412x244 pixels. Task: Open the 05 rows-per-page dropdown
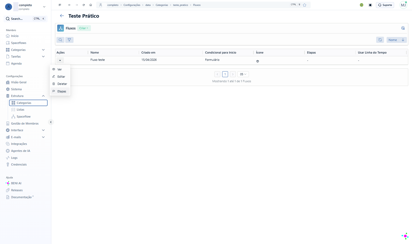click(x=243, y=74)
